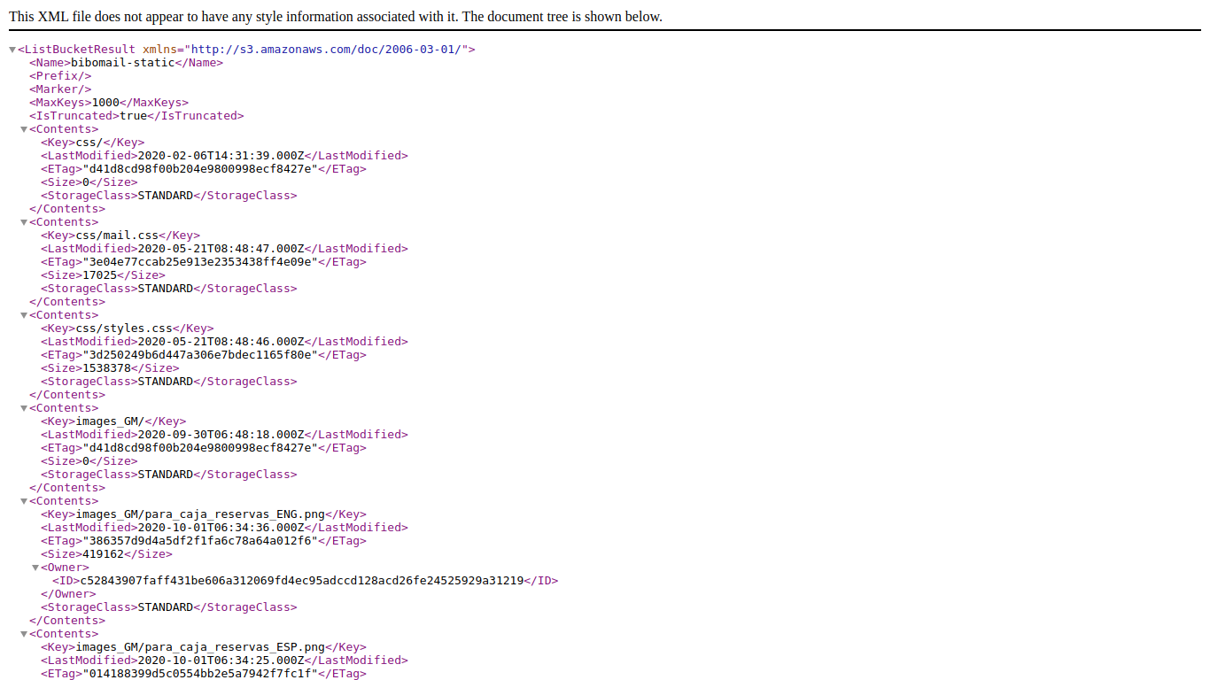Select the Size value 1538378
1210x680 pixels.
pyautogui.click(x=106, y=368)
